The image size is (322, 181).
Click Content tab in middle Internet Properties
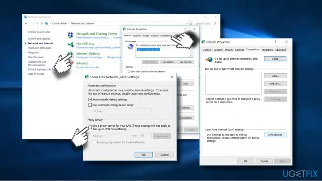click(x=155, y=36)
